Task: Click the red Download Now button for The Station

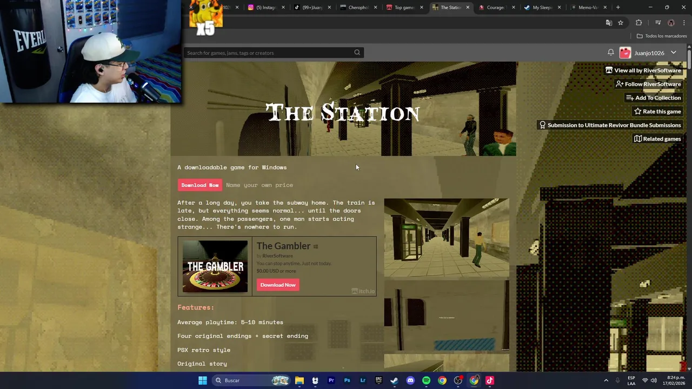Action: (200, 185)
